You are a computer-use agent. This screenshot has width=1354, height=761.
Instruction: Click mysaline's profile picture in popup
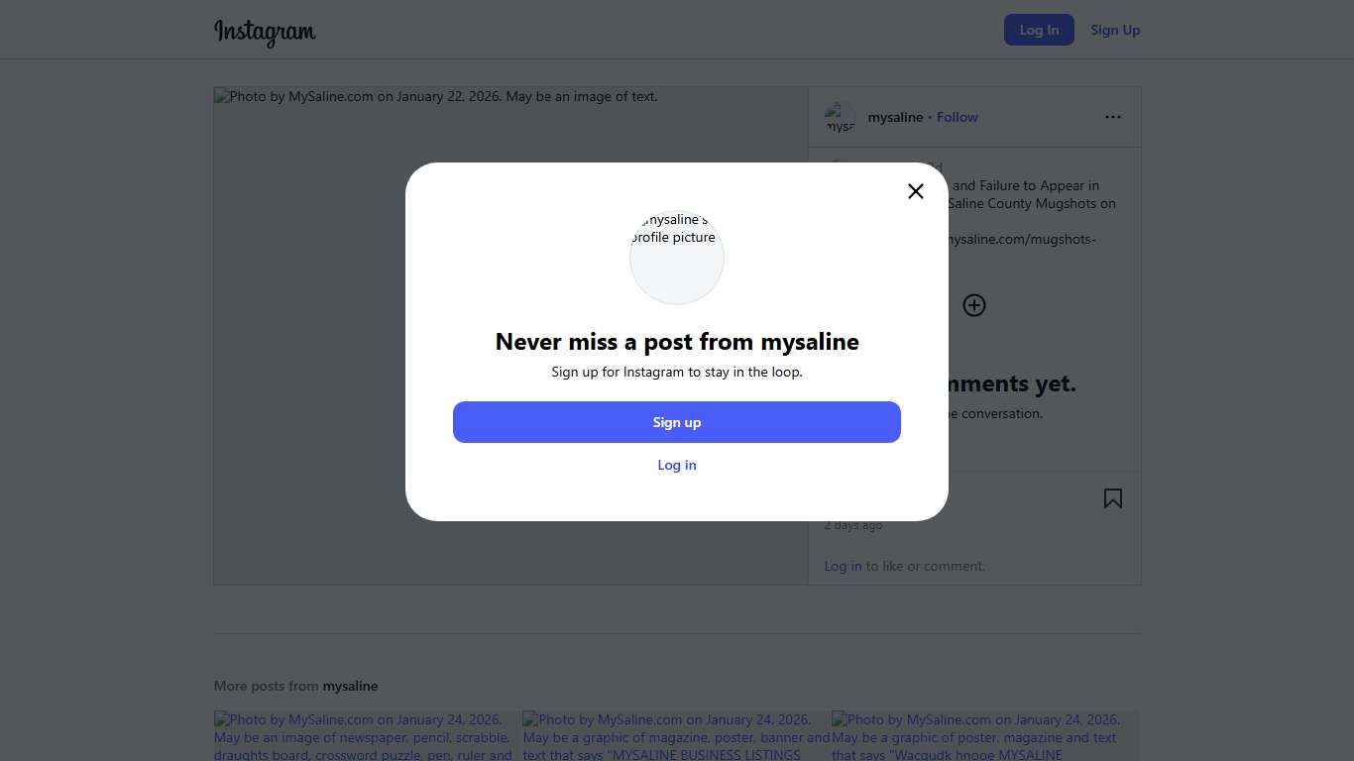677,257
